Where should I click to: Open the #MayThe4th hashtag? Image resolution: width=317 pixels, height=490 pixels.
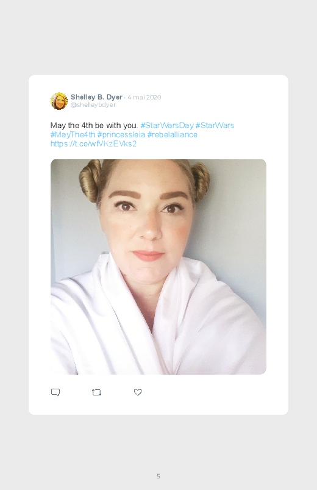coord(73,135)
